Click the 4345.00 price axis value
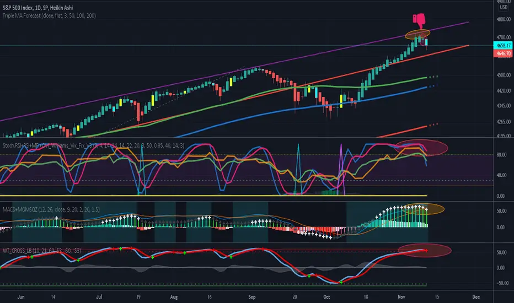The height and width of the screenshot is (303, 514). (504, 106)
